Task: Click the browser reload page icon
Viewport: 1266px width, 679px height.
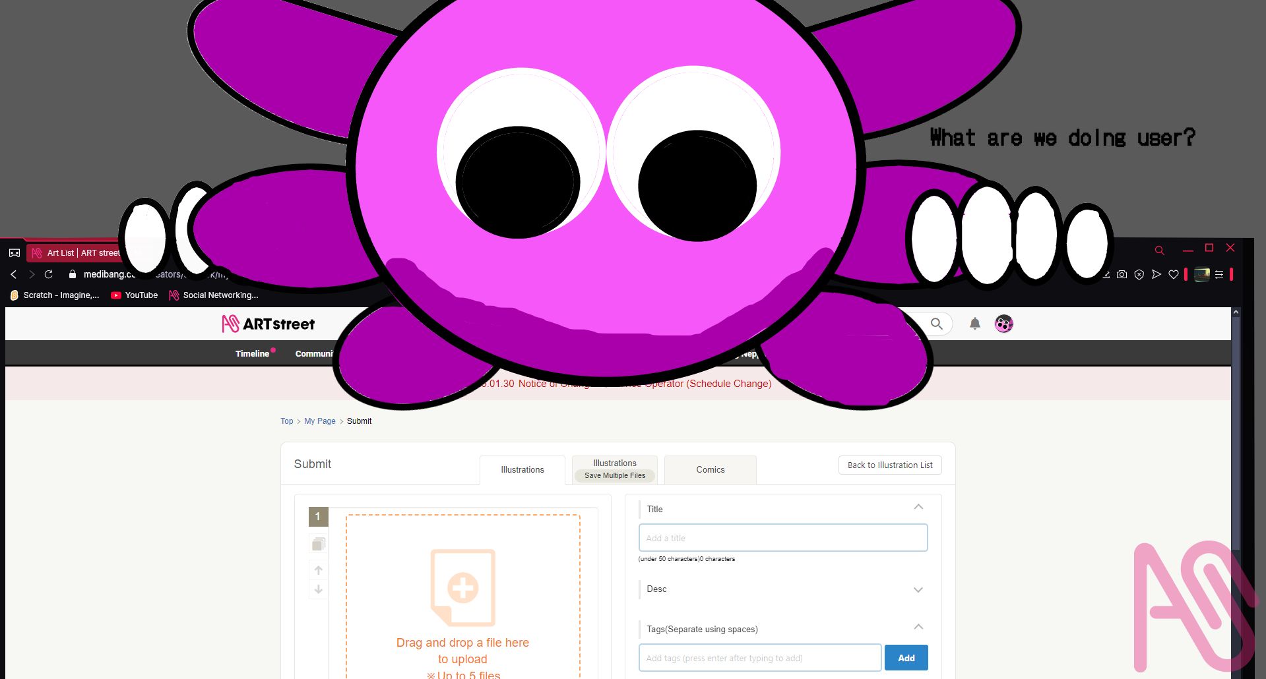Action: point(48,274)
